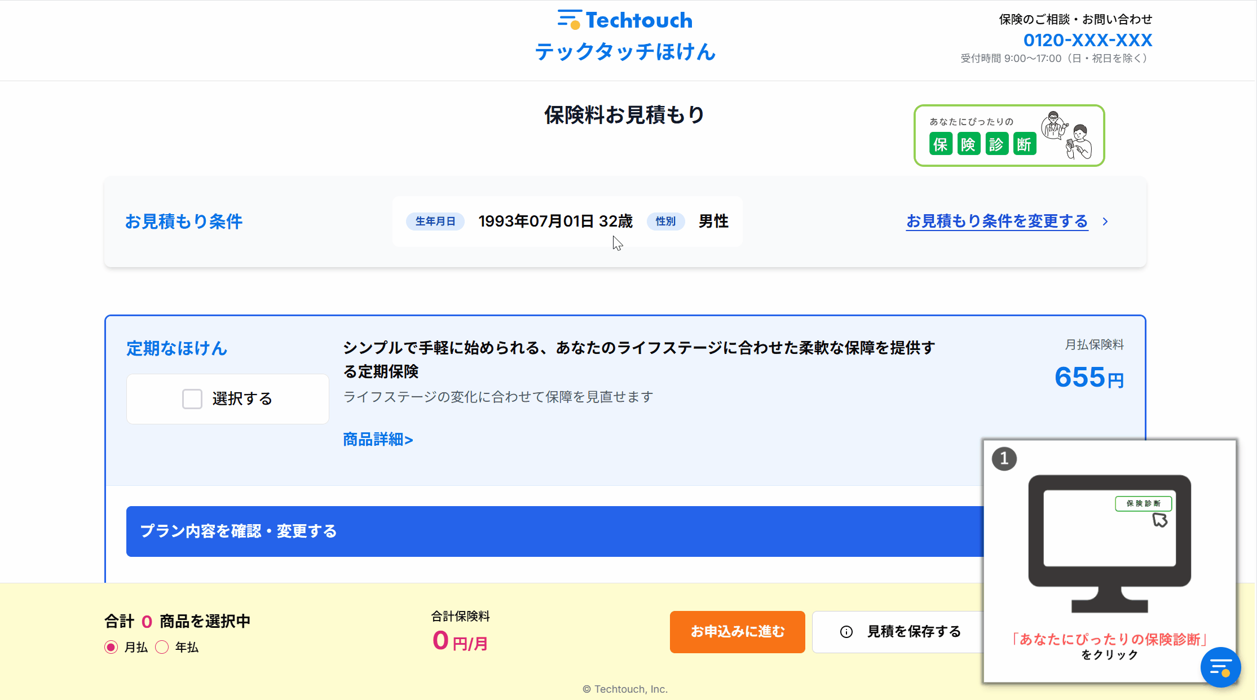Click お見積もり条件を変更する link
This screenshot has height=700, width=1257.
[x=996, y=221]
